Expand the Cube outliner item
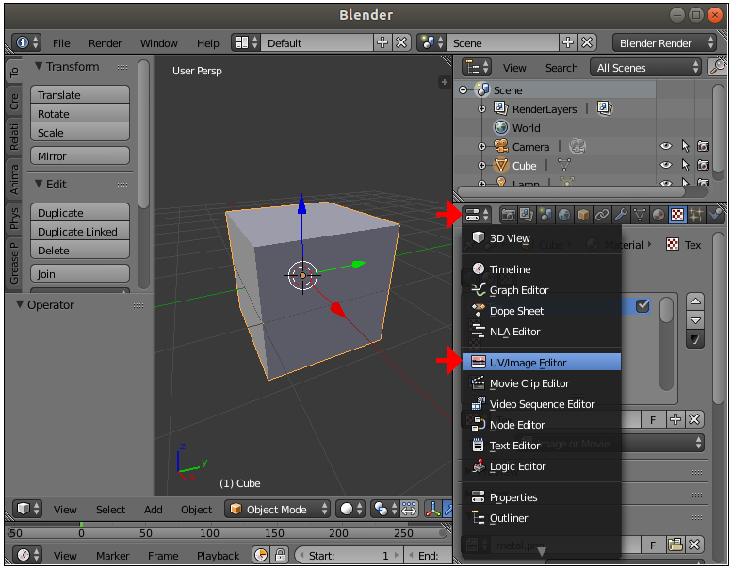732x569 pixels. click(x=481, y=165)
